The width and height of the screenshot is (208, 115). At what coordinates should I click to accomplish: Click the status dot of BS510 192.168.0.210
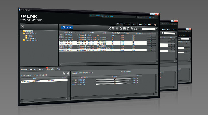tap(78, 50)
